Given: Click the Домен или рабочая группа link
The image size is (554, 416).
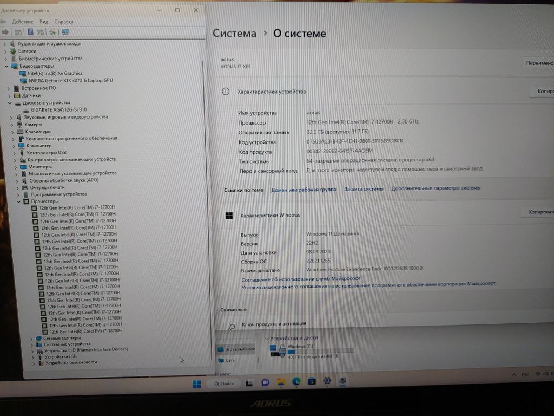Looking at the screenshot, I should click(x=303, y=190).
